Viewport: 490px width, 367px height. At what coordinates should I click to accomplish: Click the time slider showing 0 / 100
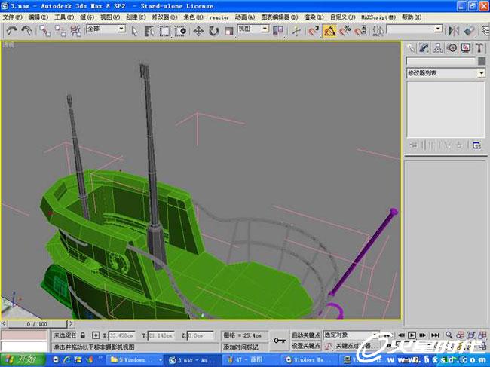click(37, 324)
